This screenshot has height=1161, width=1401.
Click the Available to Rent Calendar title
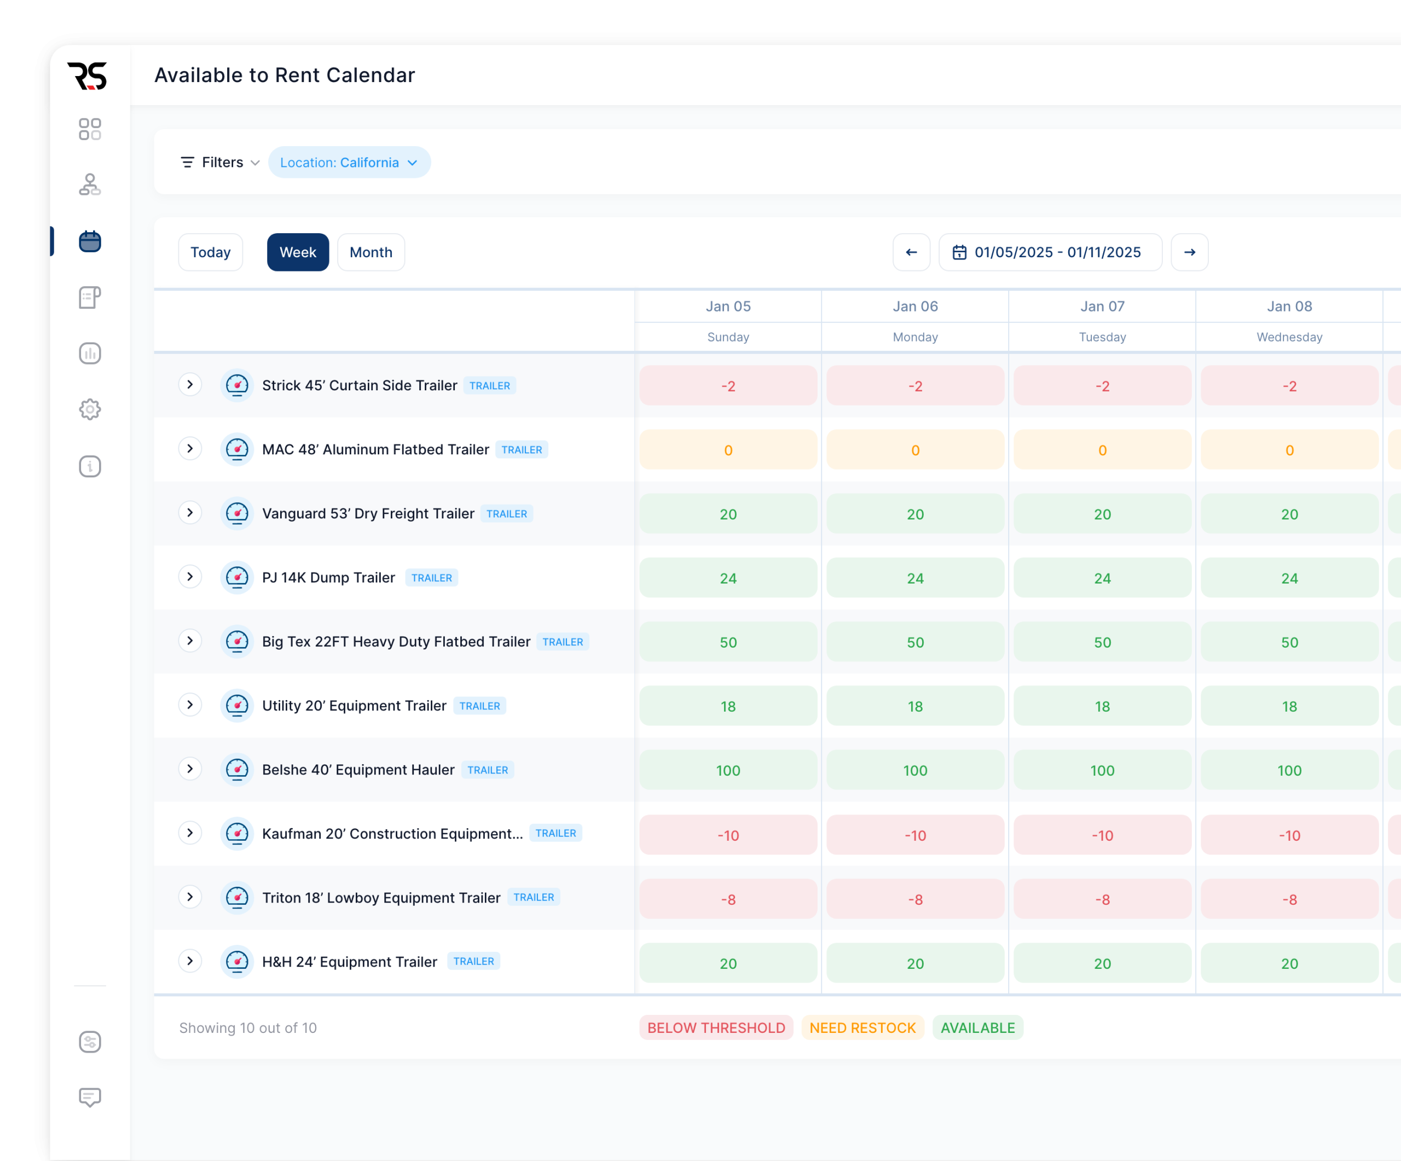[x=285, y=75]
